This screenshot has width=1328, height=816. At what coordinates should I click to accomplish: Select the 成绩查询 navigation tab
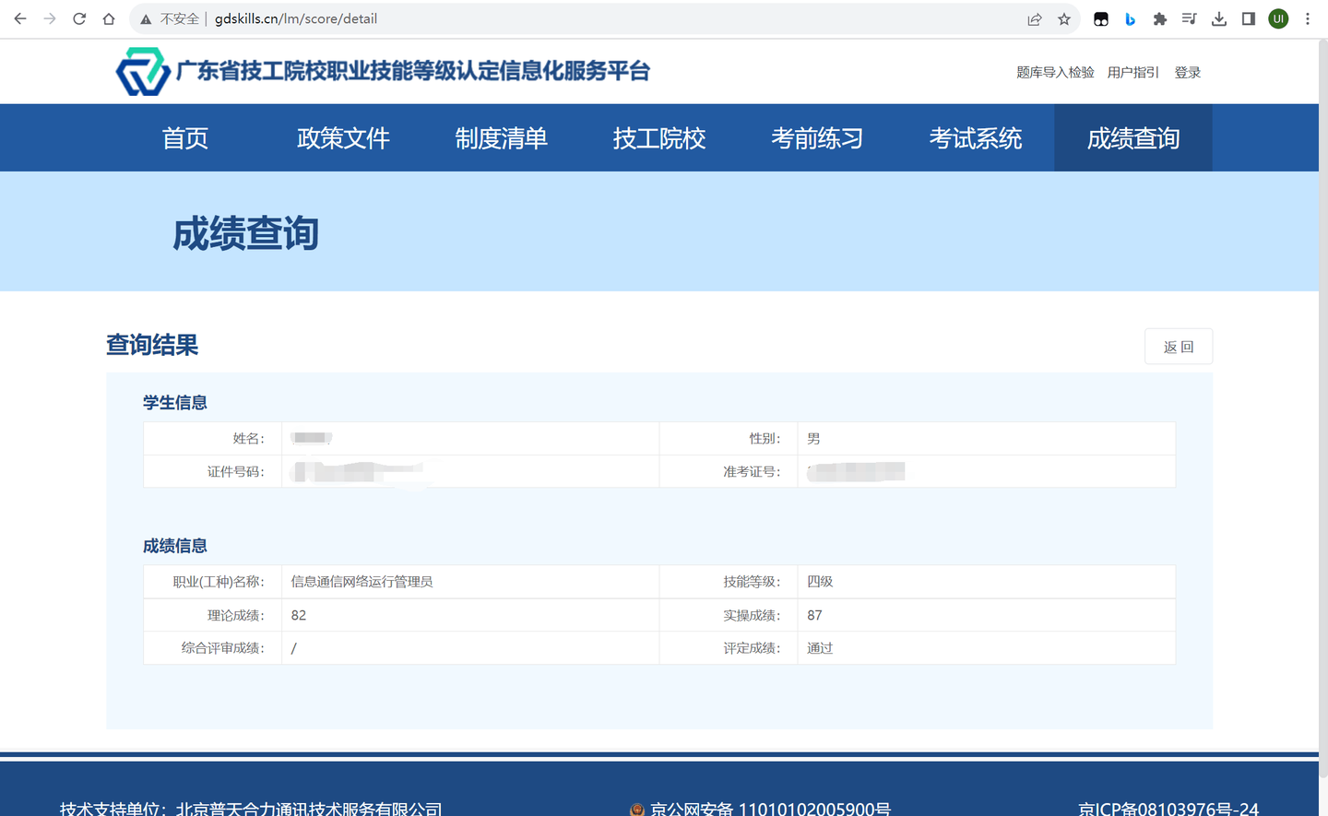pyautogui.click(x=1133, y=138)
